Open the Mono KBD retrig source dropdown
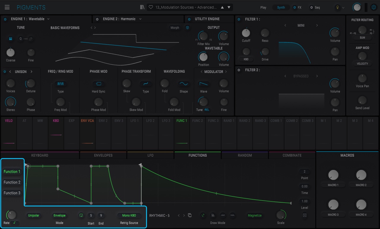Image resolution: width=380 pixels, height=229 pixels. pyautogui.click(x=129, y=215)
